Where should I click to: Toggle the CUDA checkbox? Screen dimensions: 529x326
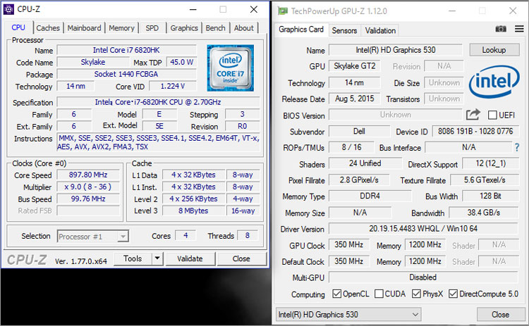coord(379,294)
